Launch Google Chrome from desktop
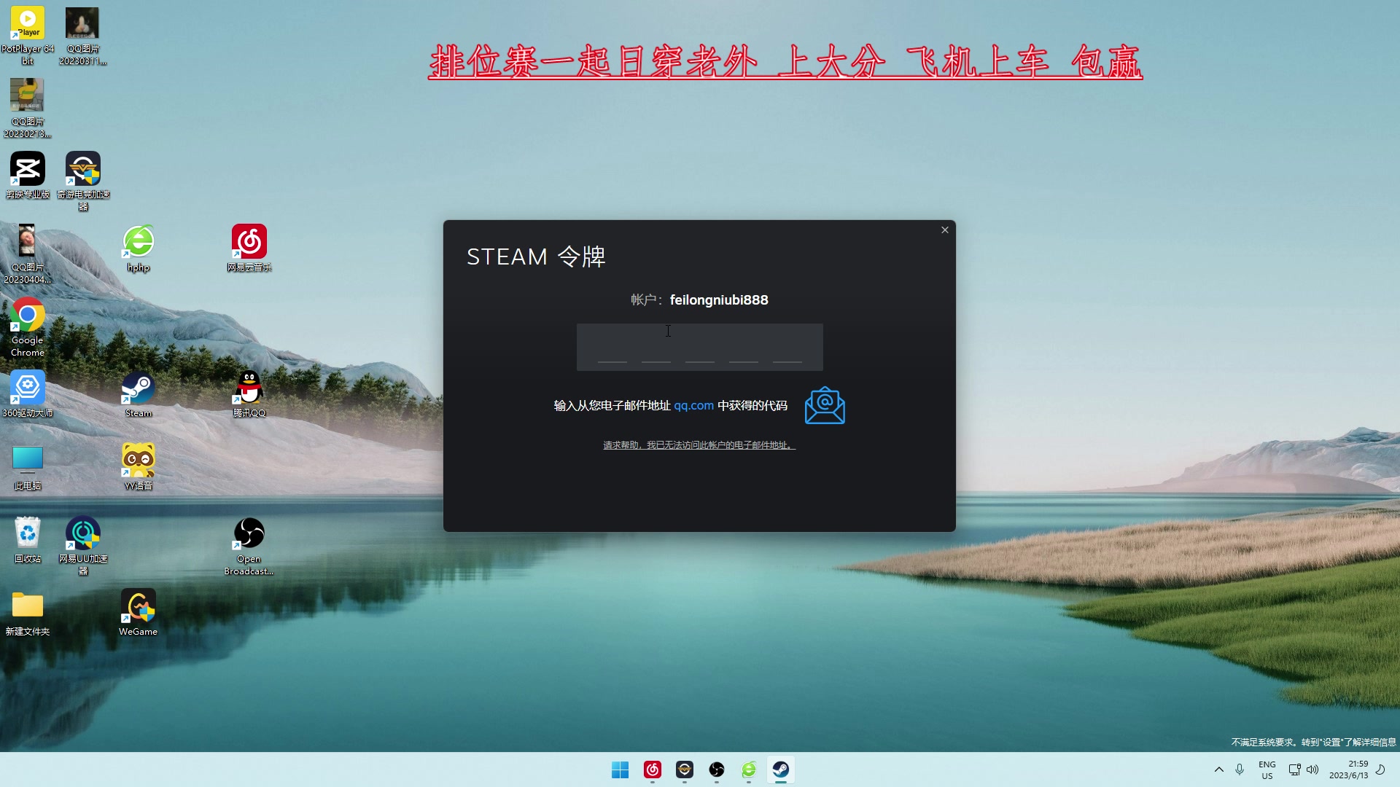1400x787 pixels. (28, 326)
